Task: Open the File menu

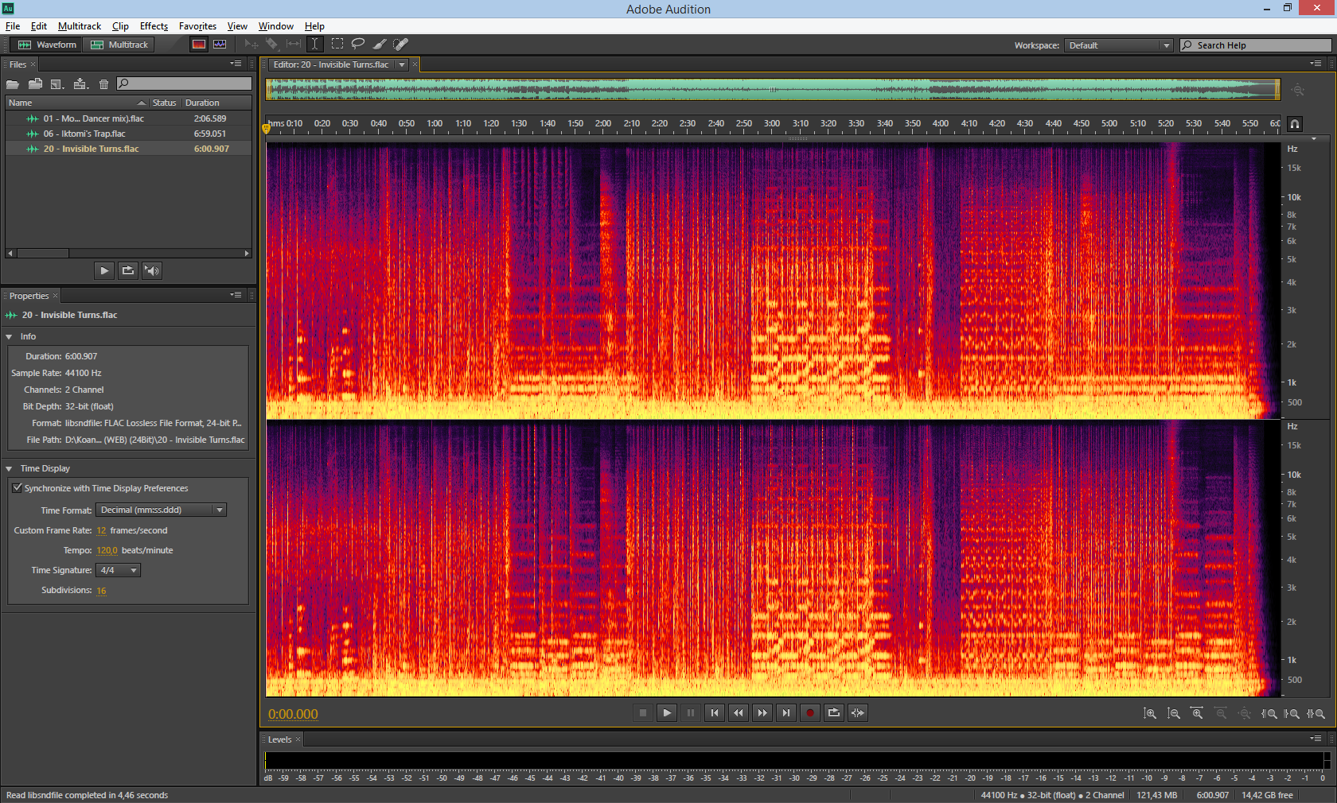Action: (x=13, y=26)
